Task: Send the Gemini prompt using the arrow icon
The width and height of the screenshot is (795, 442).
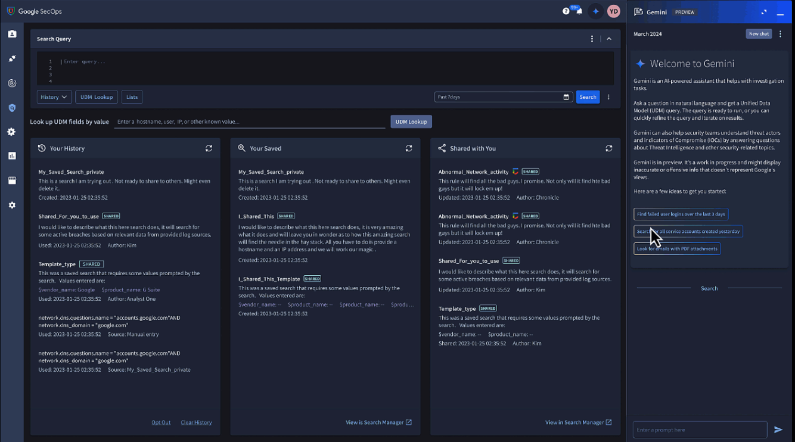Action: click(778, 429)
